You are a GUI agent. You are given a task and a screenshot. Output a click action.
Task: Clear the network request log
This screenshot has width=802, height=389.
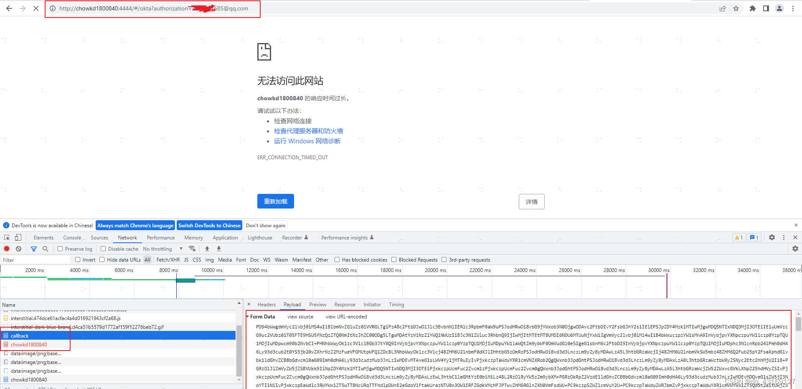[x=18, y=249]
